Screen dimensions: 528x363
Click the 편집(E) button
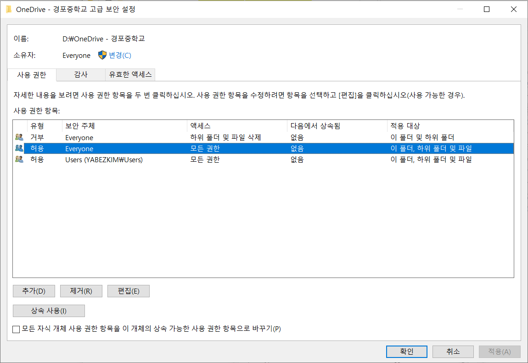click(128, 291)
